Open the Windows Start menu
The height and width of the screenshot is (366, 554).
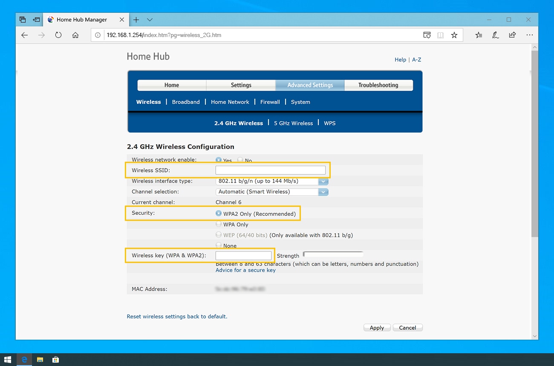click(8, 360)
